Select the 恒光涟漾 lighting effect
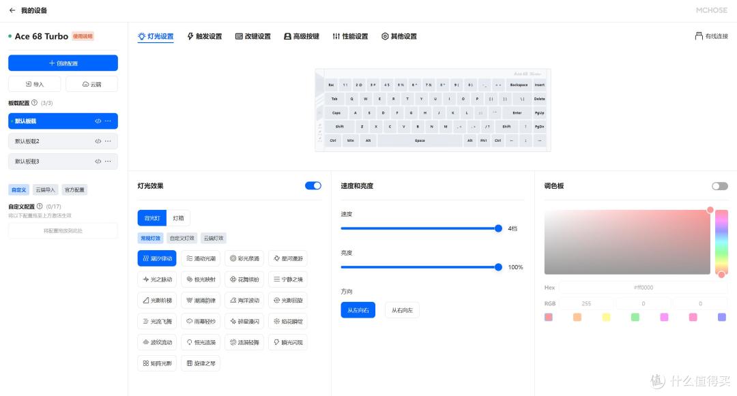This screenshot has width=737, height=396. click(x=201, y=343)
